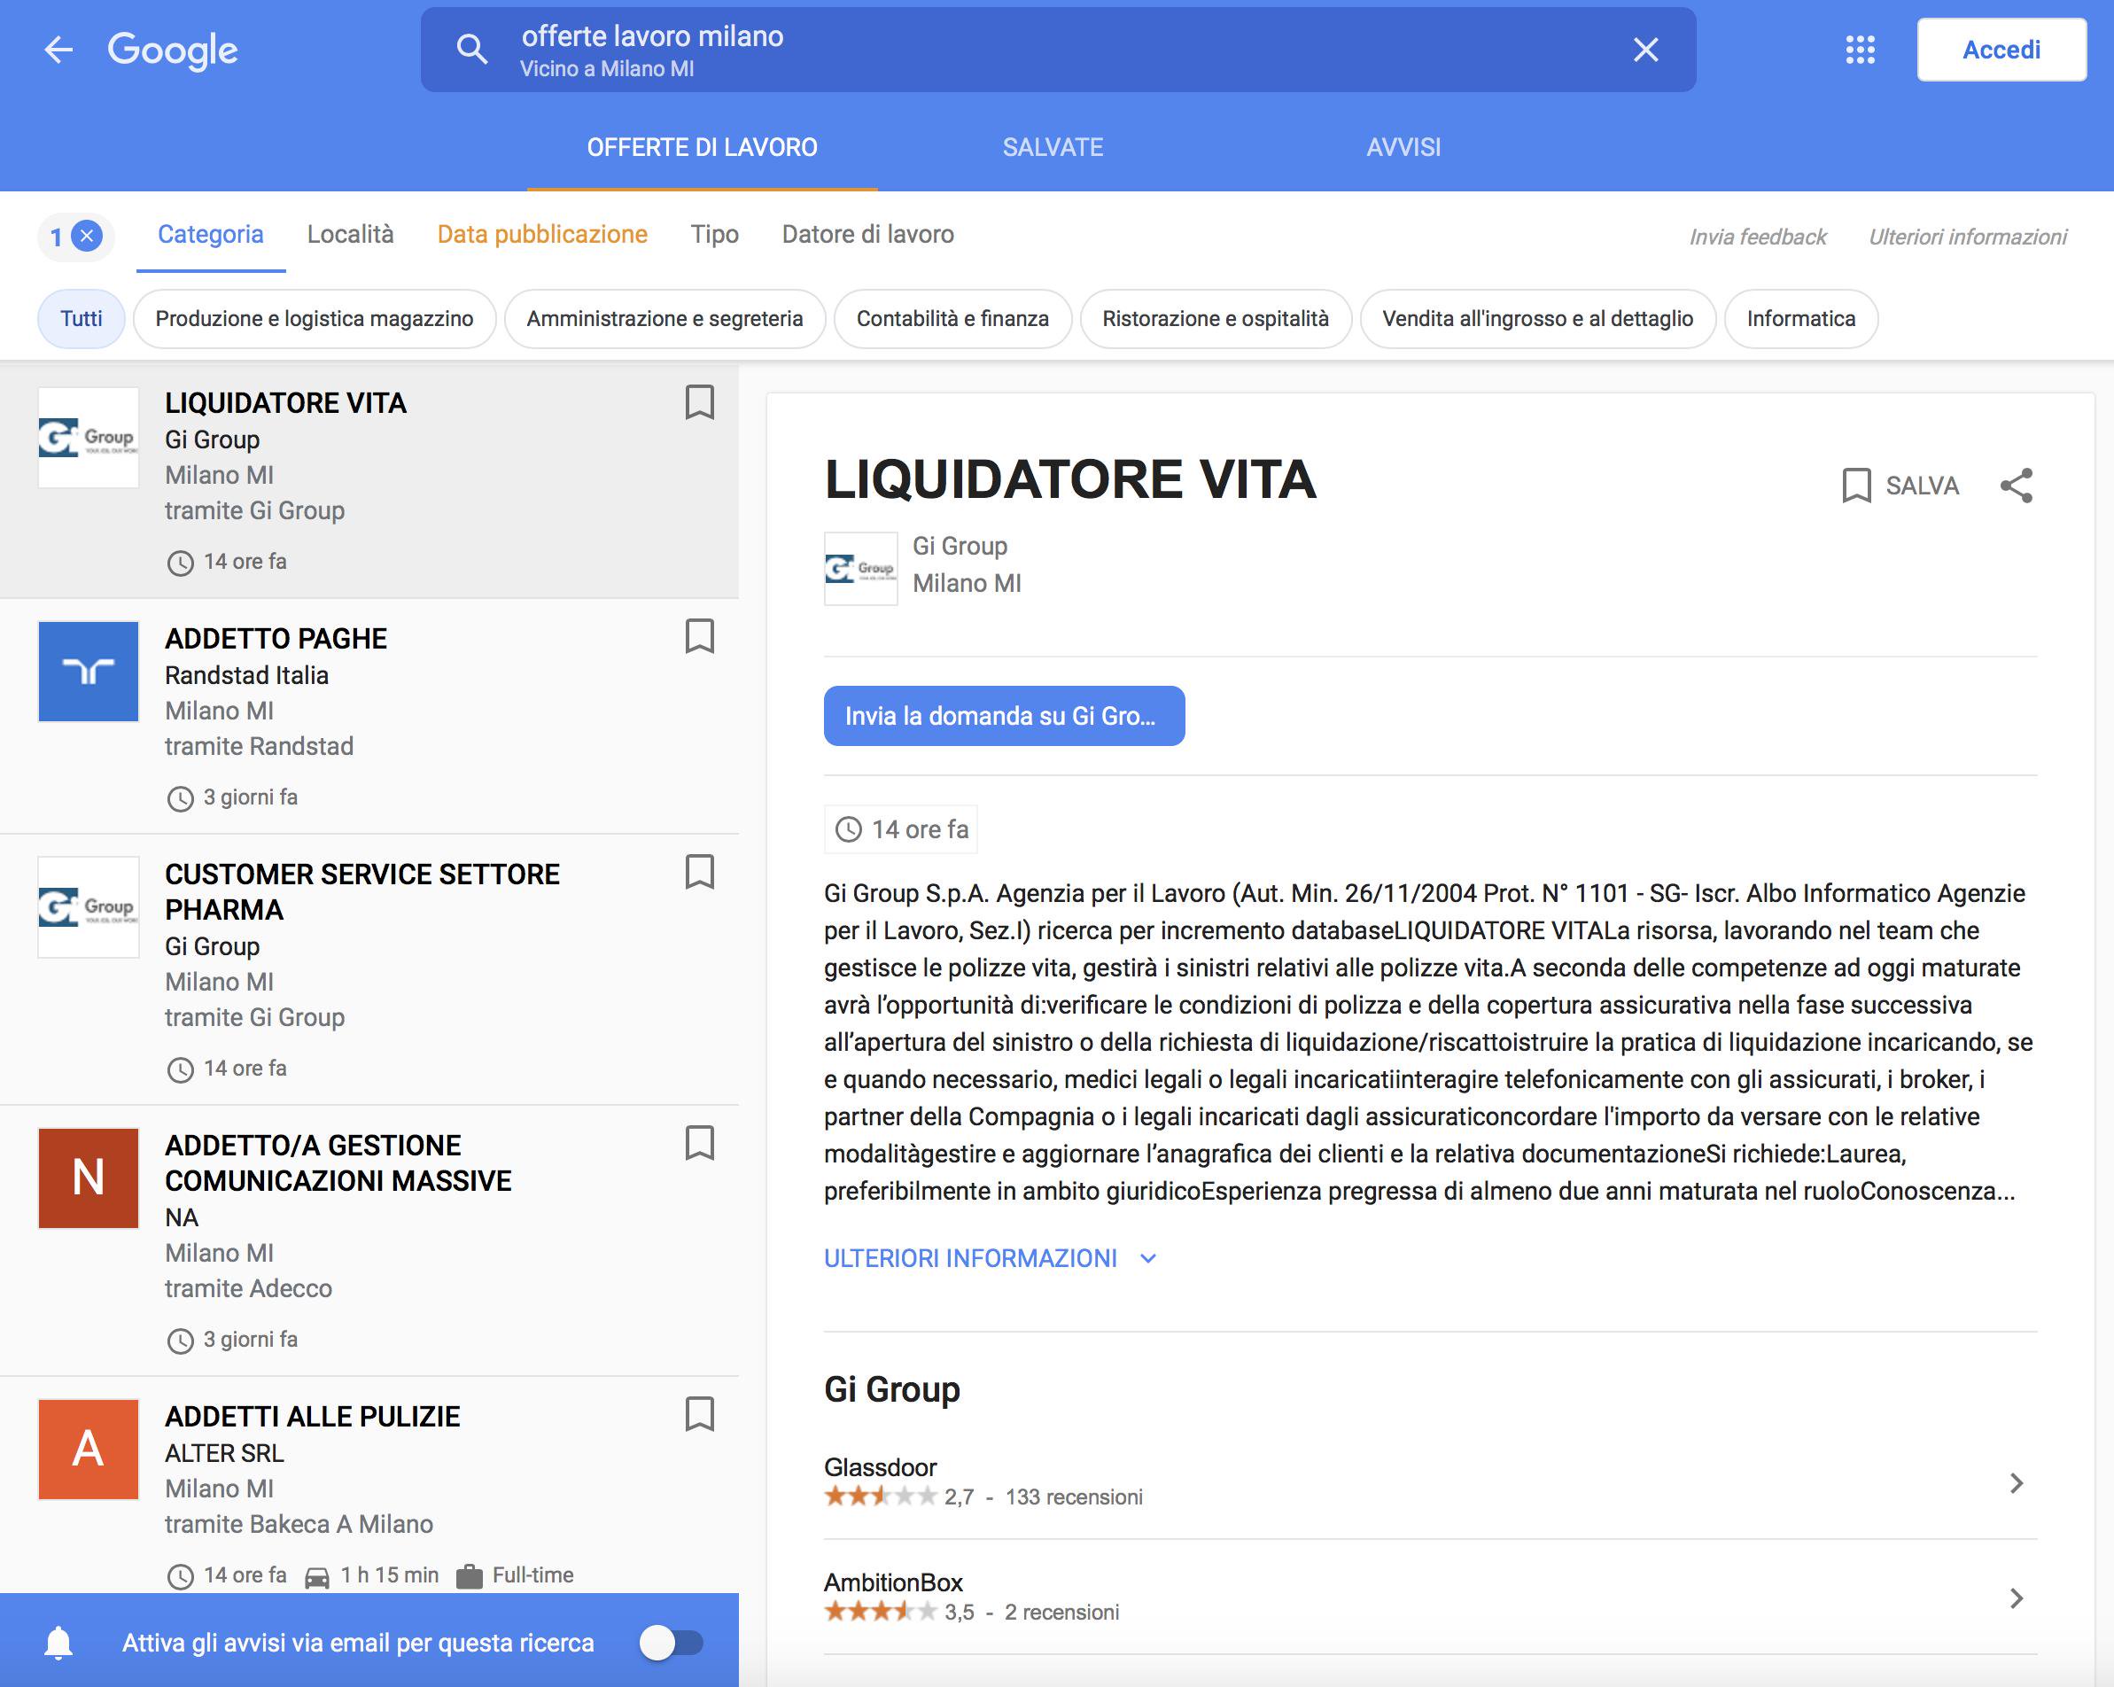Click 'tramite Adecco' text
2114x1687 pixels.
(x=248, y=1289)
